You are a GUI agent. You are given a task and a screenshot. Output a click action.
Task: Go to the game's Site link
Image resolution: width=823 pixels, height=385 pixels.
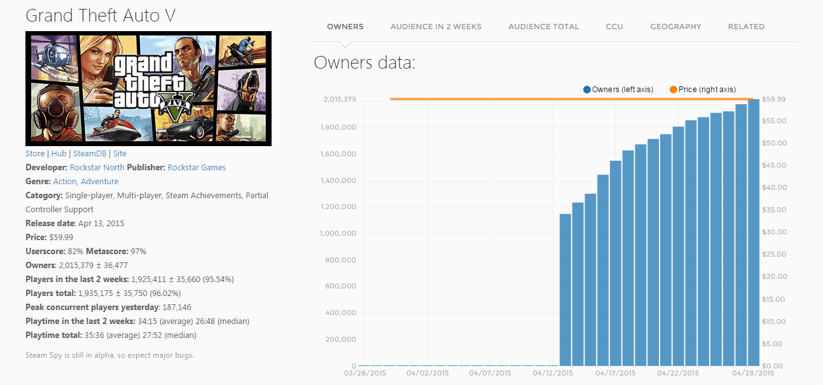(120, 153)
